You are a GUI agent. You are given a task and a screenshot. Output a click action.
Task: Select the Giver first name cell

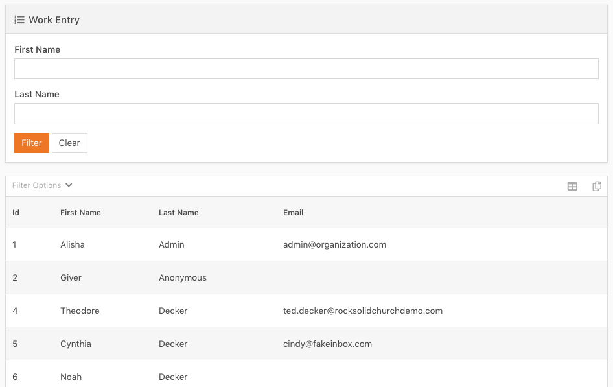click(x=71, y=277)
